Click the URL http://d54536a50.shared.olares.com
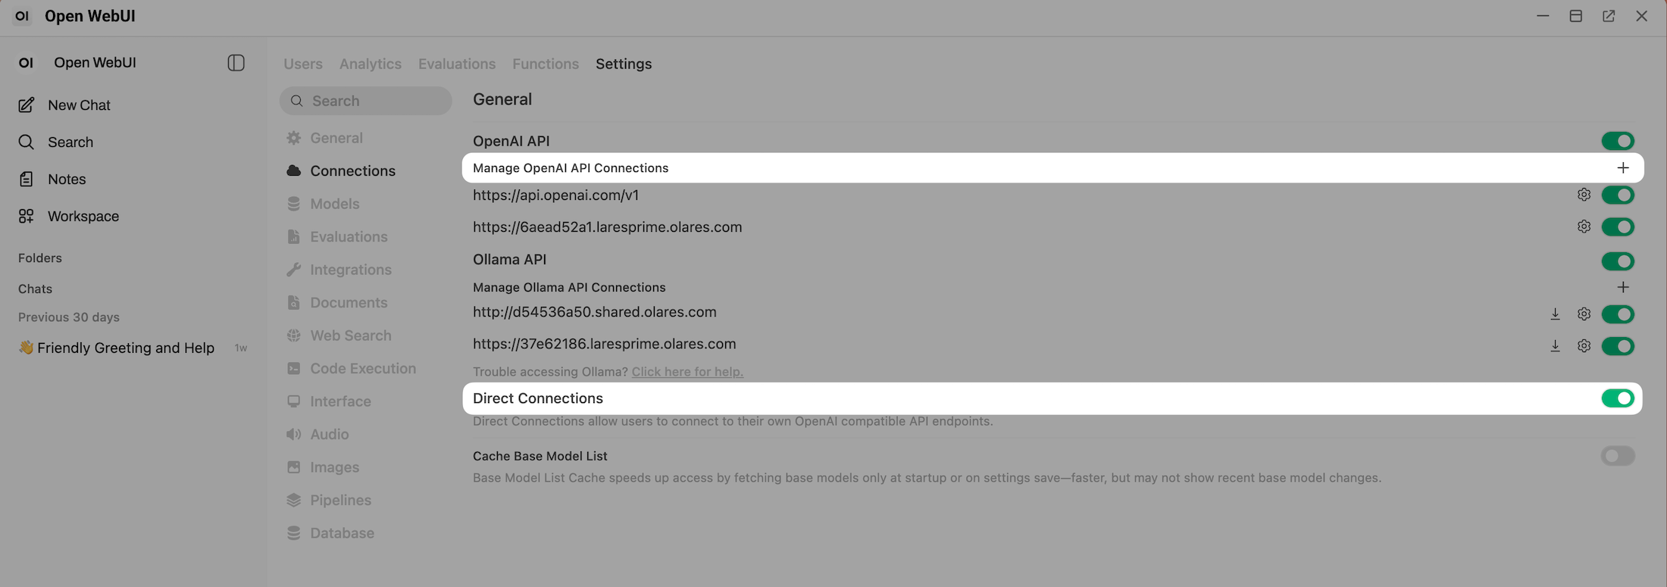Image resolution: width=1667 pixels, height=587 pixels. tap(595, 312)
